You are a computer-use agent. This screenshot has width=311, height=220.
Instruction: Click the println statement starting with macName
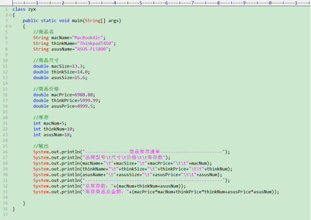[122, 163]
